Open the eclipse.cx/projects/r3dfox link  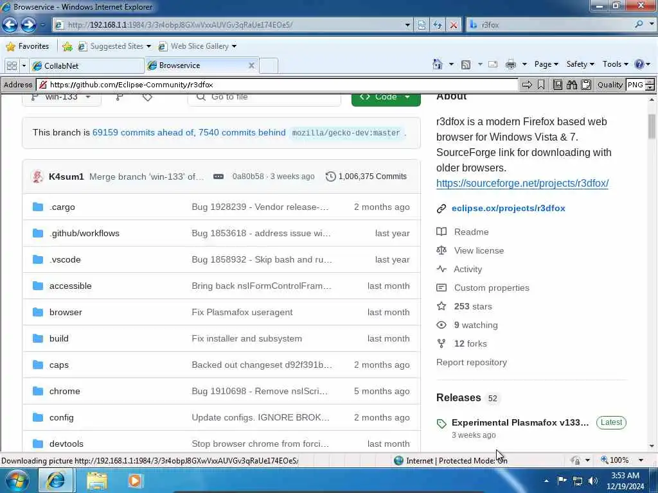(x=508, y=209)
